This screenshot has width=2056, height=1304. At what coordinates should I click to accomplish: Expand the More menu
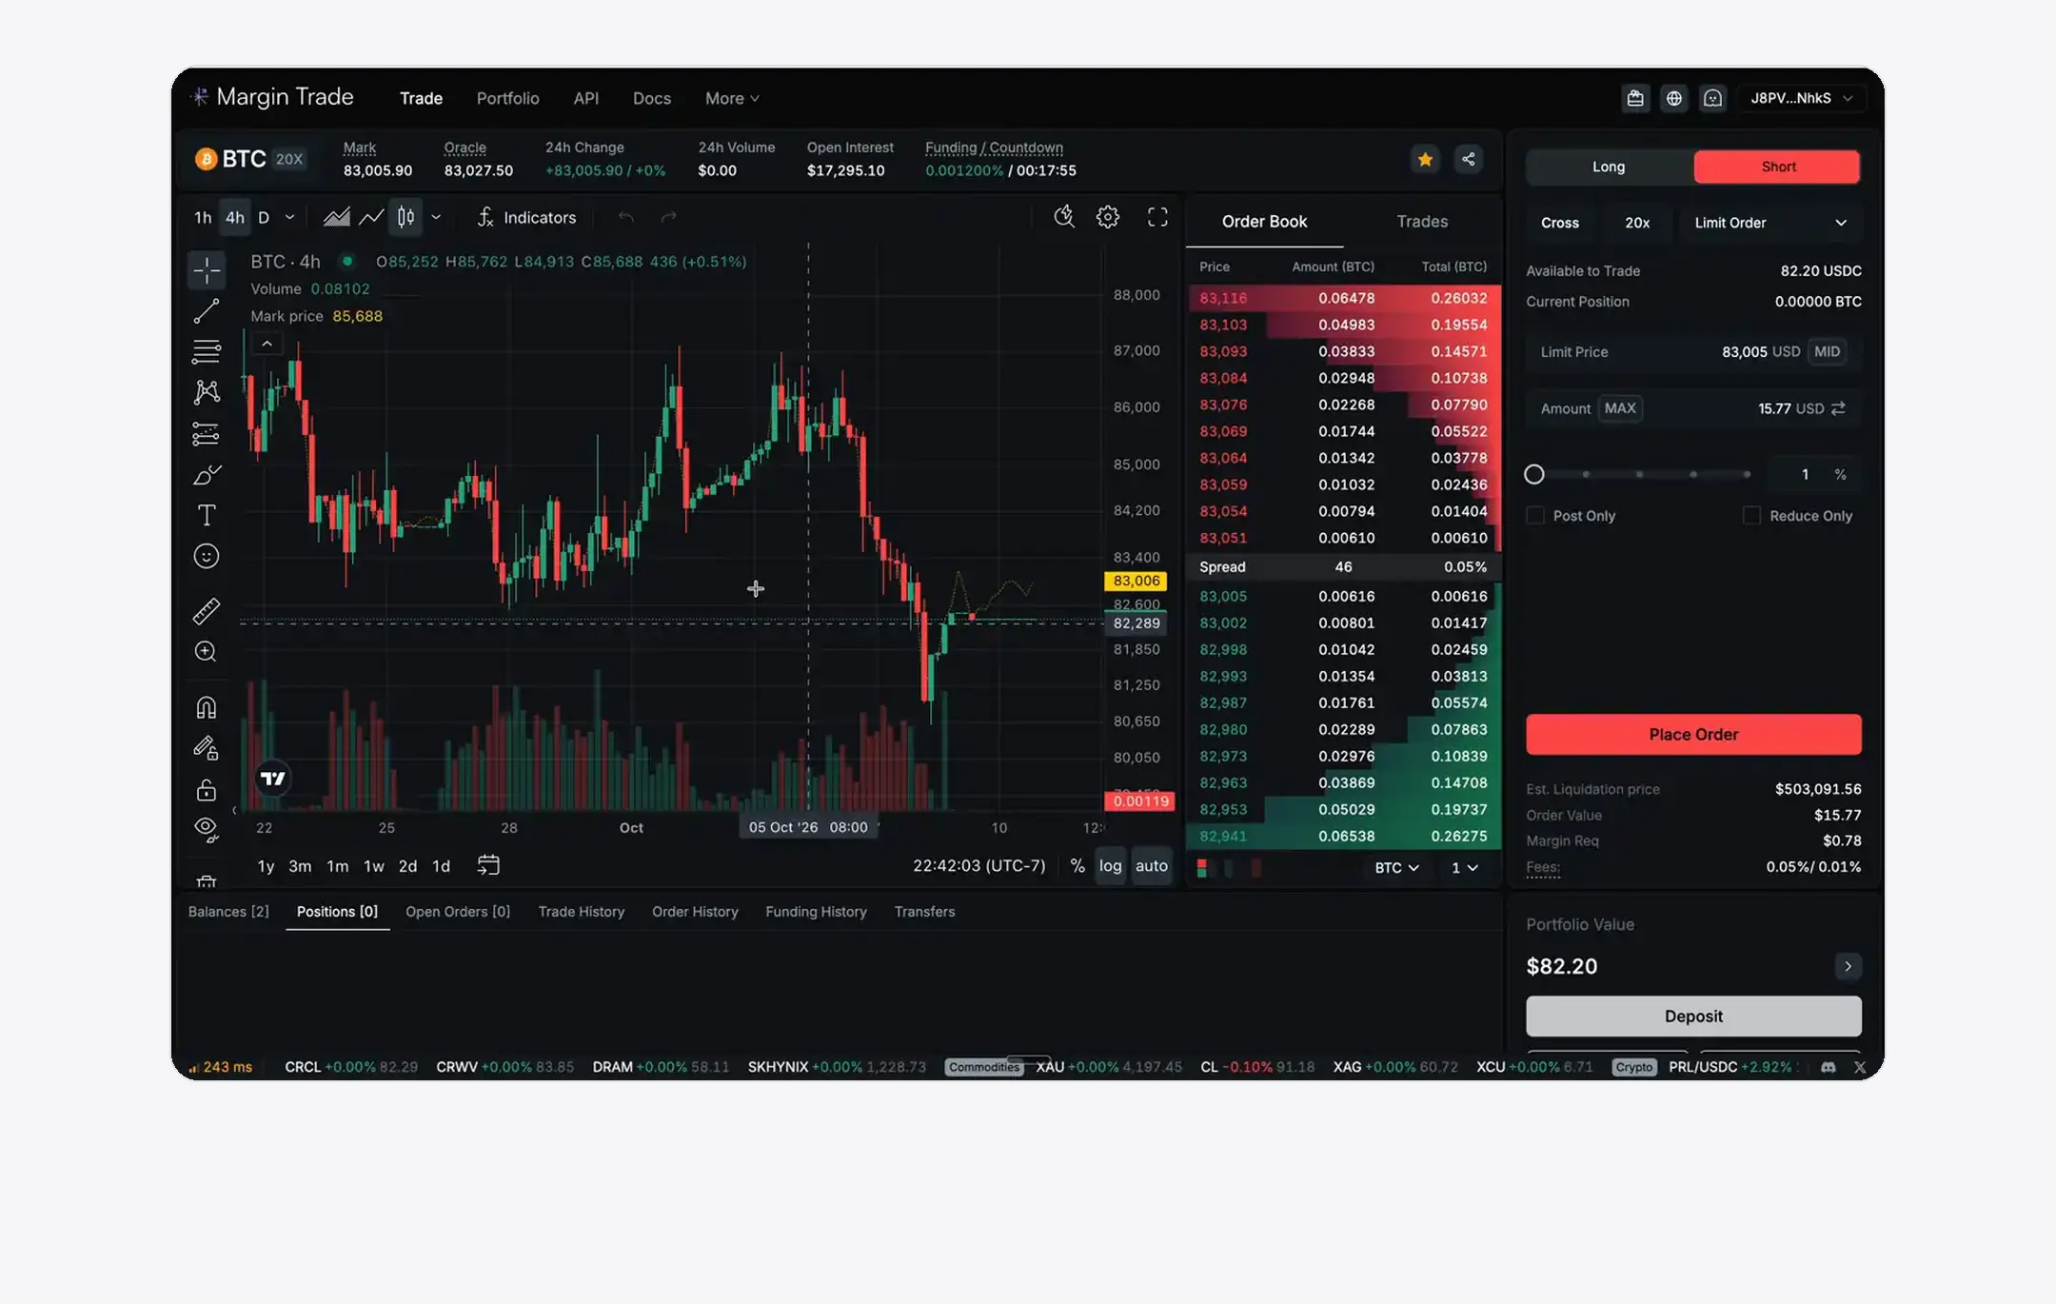(x=732, y=98)
